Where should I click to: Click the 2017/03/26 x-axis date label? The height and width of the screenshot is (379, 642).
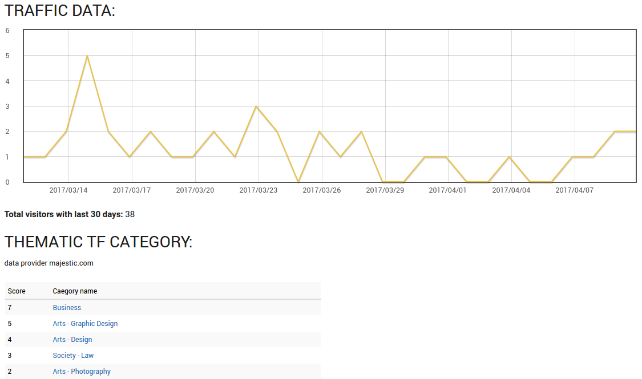(322, 190)
